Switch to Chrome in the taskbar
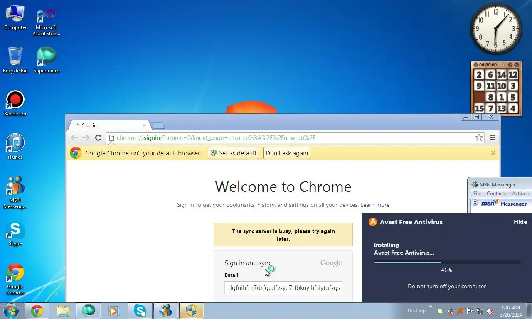The width and height of the screenshot is (532, 319). pyautogui.click(x=37, y=311)
